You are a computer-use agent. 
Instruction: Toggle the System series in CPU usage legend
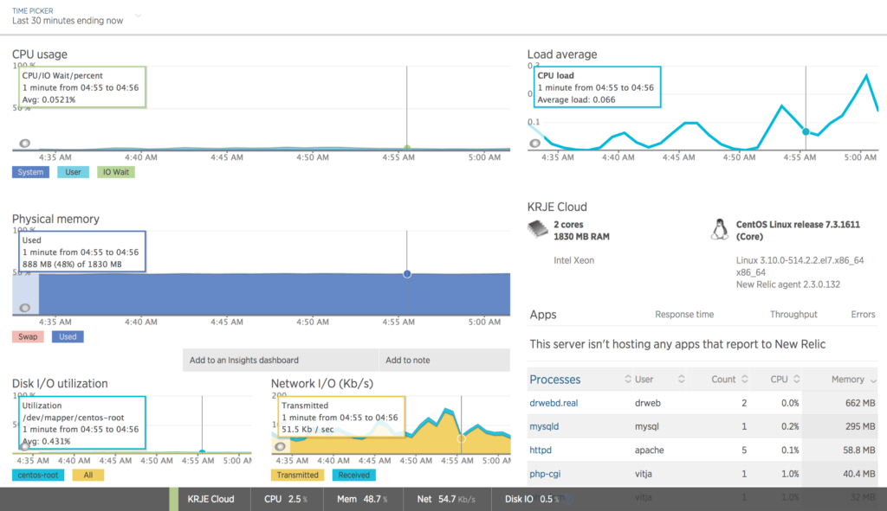(30, 172)
